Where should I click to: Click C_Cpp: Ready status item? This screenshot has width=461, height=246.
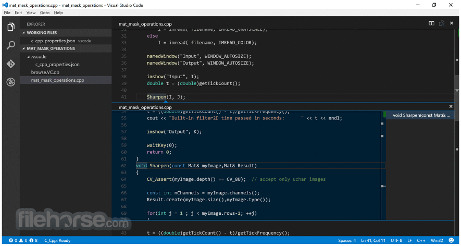57,240
